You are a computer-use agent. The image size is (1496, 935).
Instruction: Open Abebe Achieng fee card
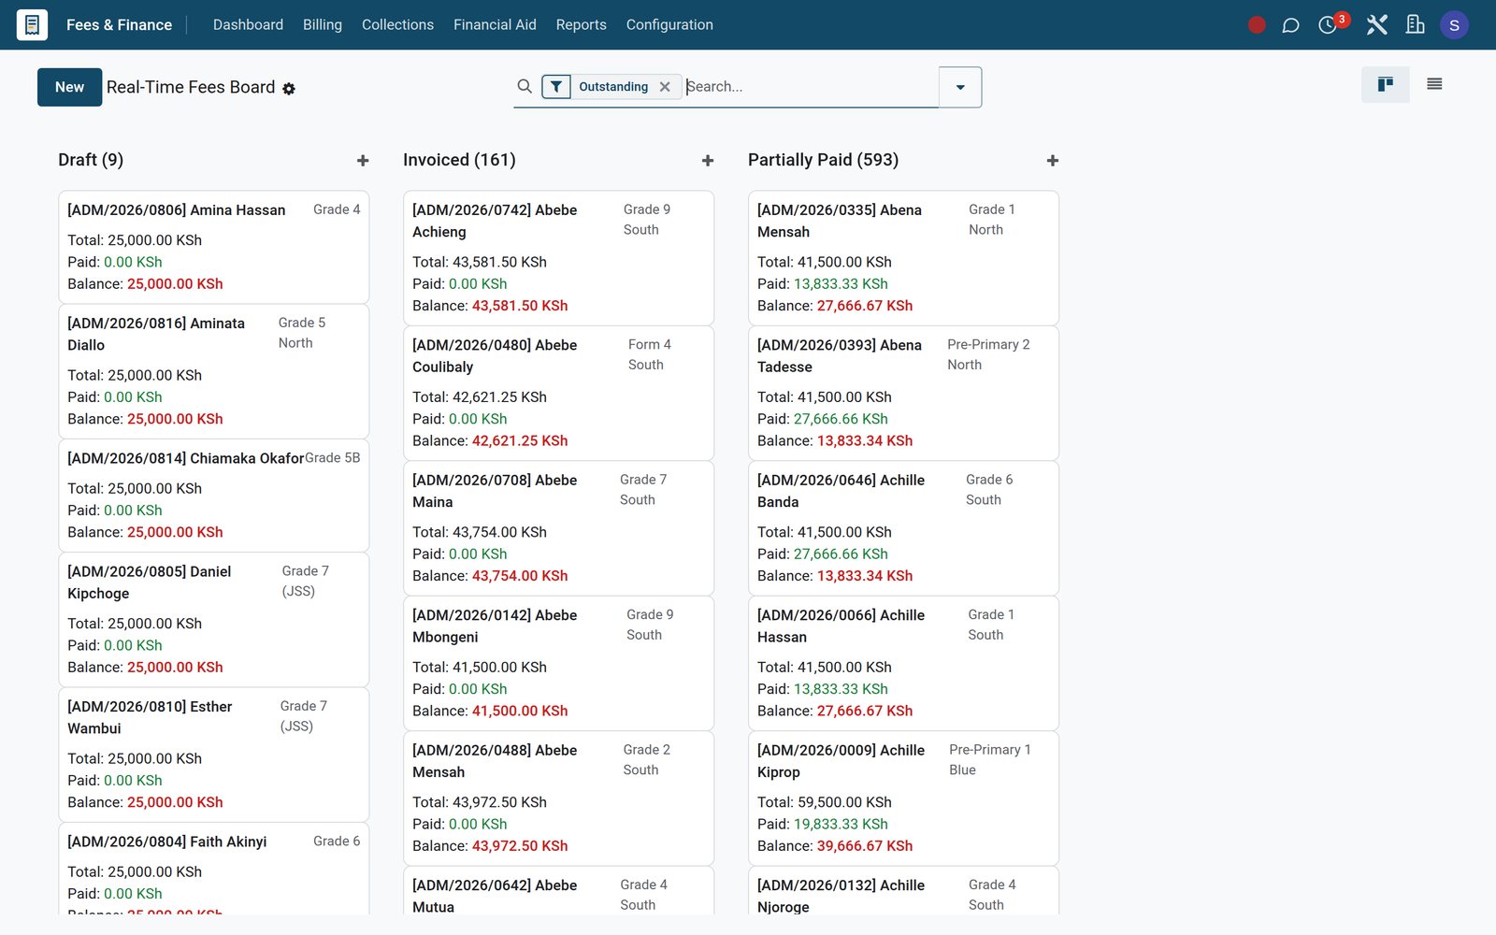pos(558,258)
